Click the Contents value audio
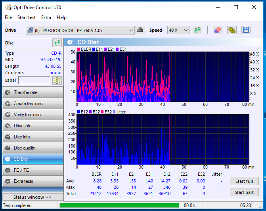Screen dimensions: 266x211 55,73
